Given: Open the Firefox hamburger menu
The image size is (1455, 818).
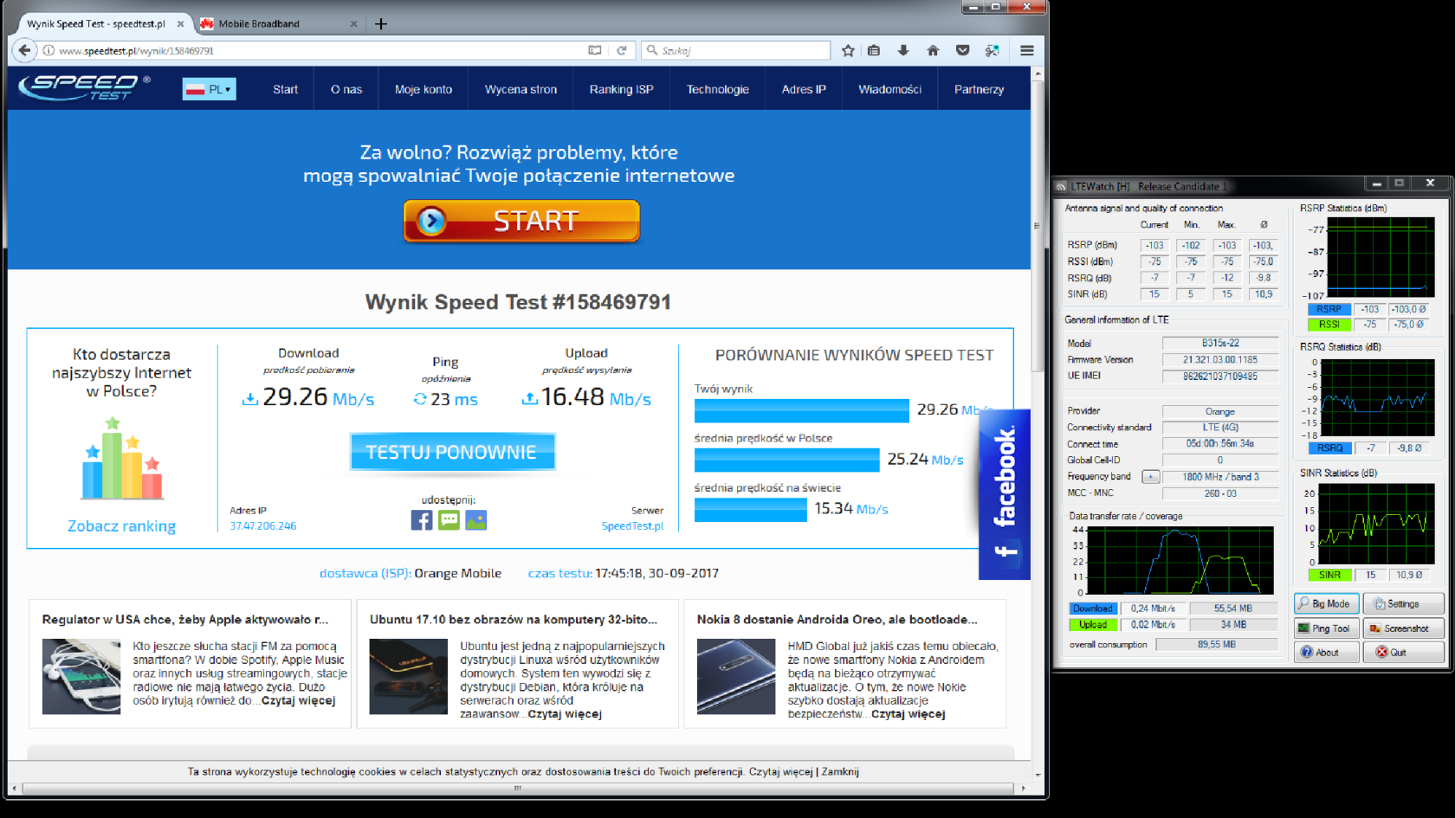Looking at the screenshot, I should 1027,50.
